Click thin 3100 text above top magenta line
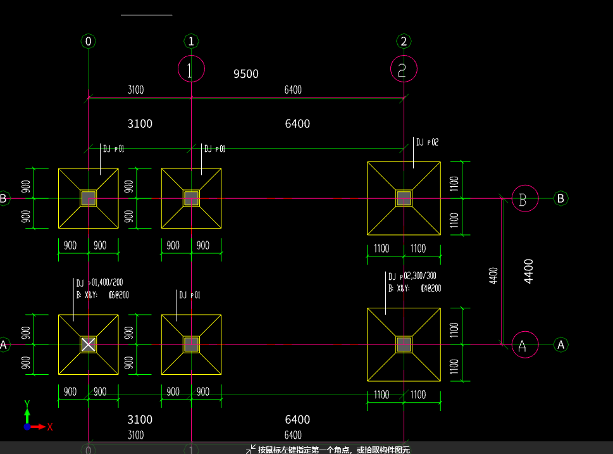This screenshot has height=454, width=613. [135, 90]
